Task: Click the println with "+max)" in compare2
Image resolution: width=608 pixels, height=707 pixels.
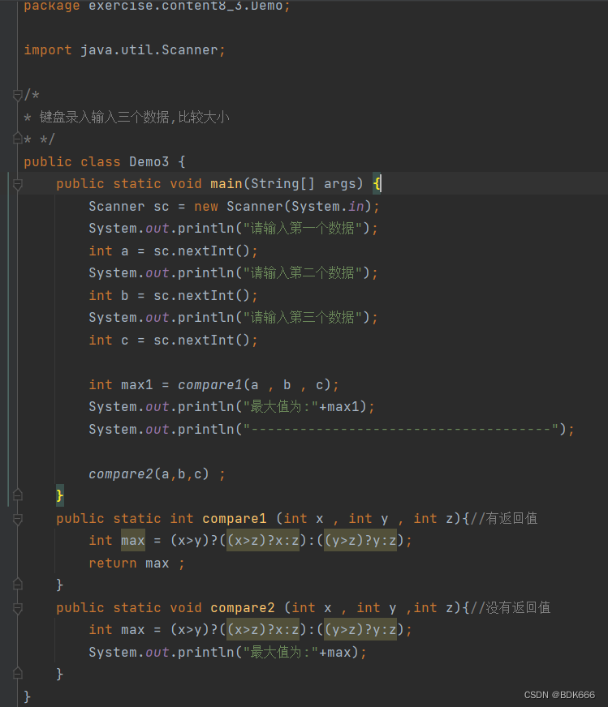Action: (227, 652)
